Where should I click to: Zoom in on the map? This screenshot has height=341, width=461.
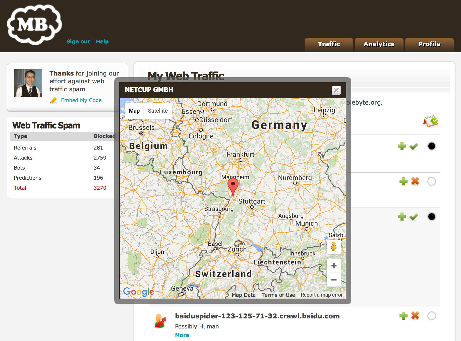coord(334,266)
